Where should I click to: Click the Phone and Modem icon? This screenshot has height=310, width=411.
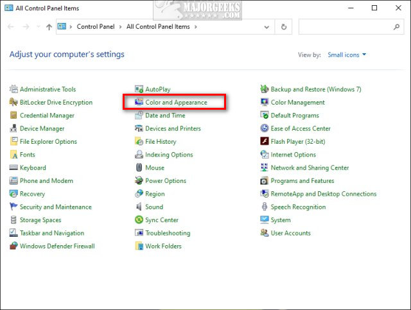pos(13,181)
